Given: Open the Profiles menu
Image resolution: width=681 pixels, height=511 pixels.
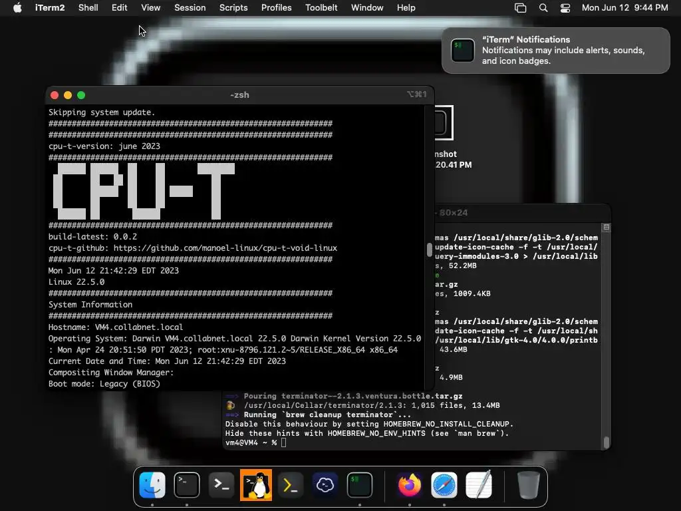Looking at the screenshot, I should pos(276,8).
